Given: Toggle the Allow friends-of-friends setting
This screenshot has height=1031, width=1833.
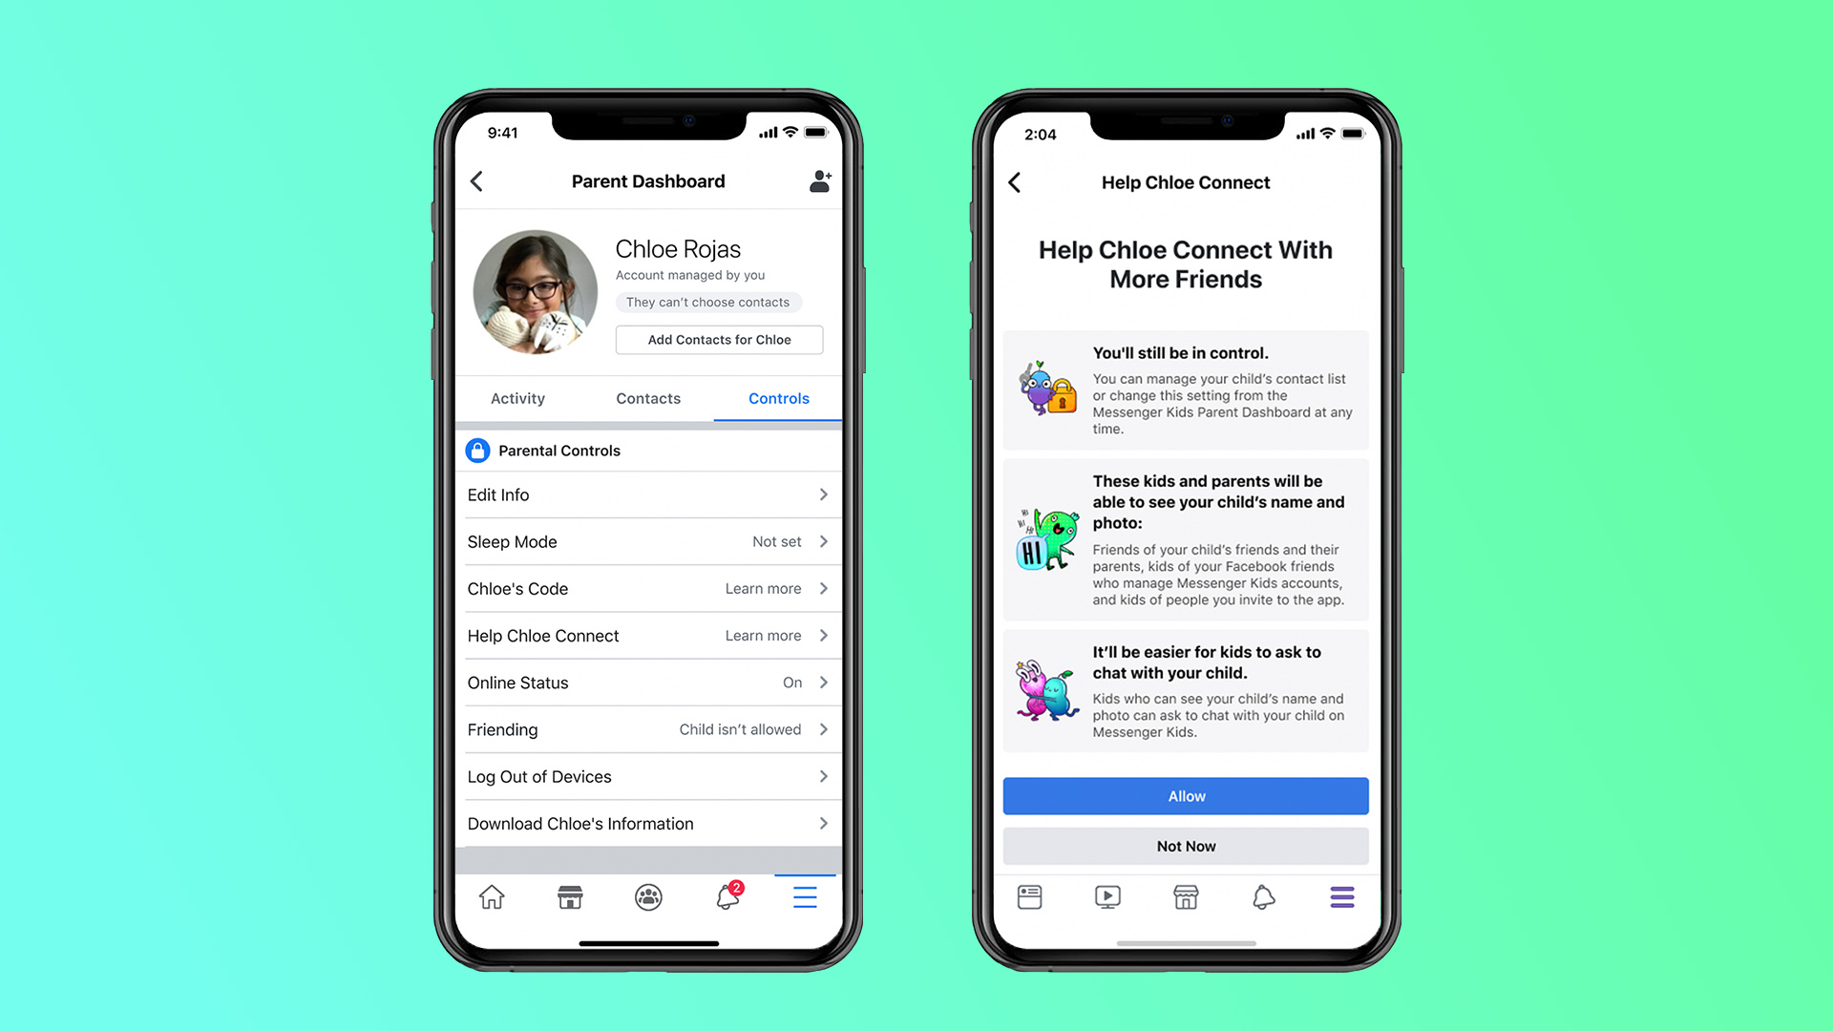Looking at the screenshot, I should (1185, 795).
